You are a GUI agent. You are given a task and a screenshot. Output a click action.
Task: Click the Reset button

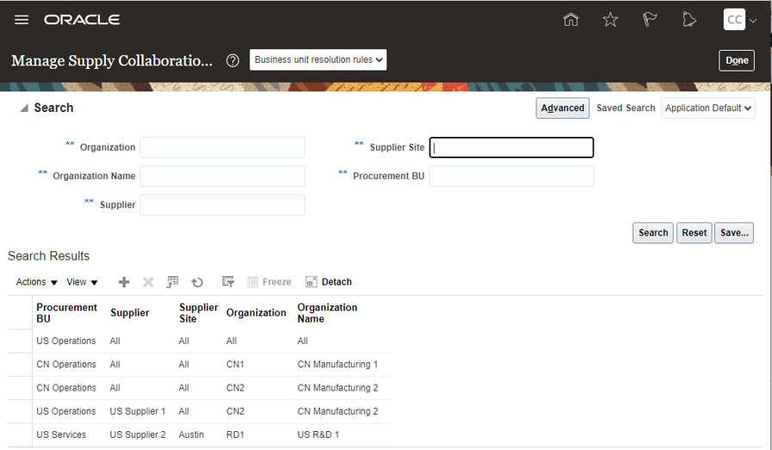[x=694, y=233]
